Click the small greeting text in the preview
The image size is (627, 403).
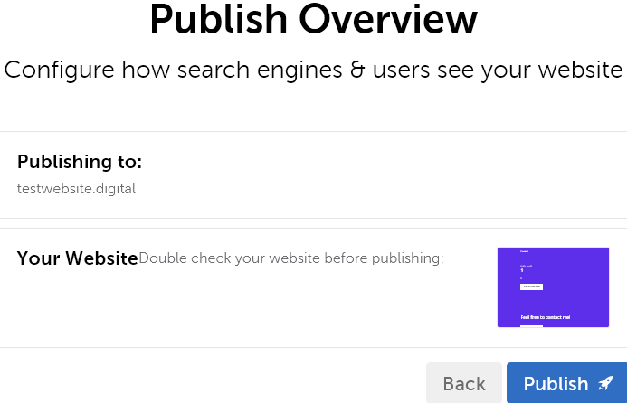(x=525, y=264)
